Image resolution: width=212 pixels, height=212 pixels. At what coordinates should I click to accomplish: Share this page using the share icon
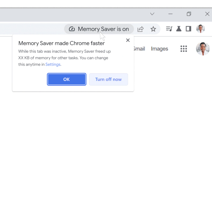[x=140, y=29]
